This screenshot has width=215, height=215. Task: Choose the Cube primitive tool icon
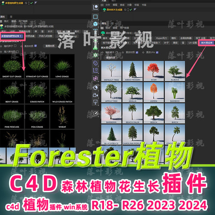point(95,24)
